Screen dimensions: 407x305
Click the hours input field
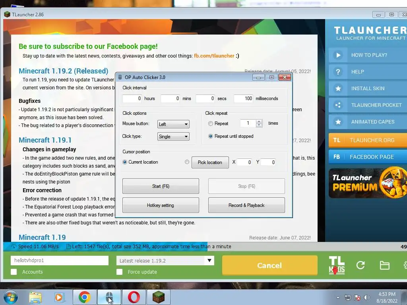click(x=132, y=98)
